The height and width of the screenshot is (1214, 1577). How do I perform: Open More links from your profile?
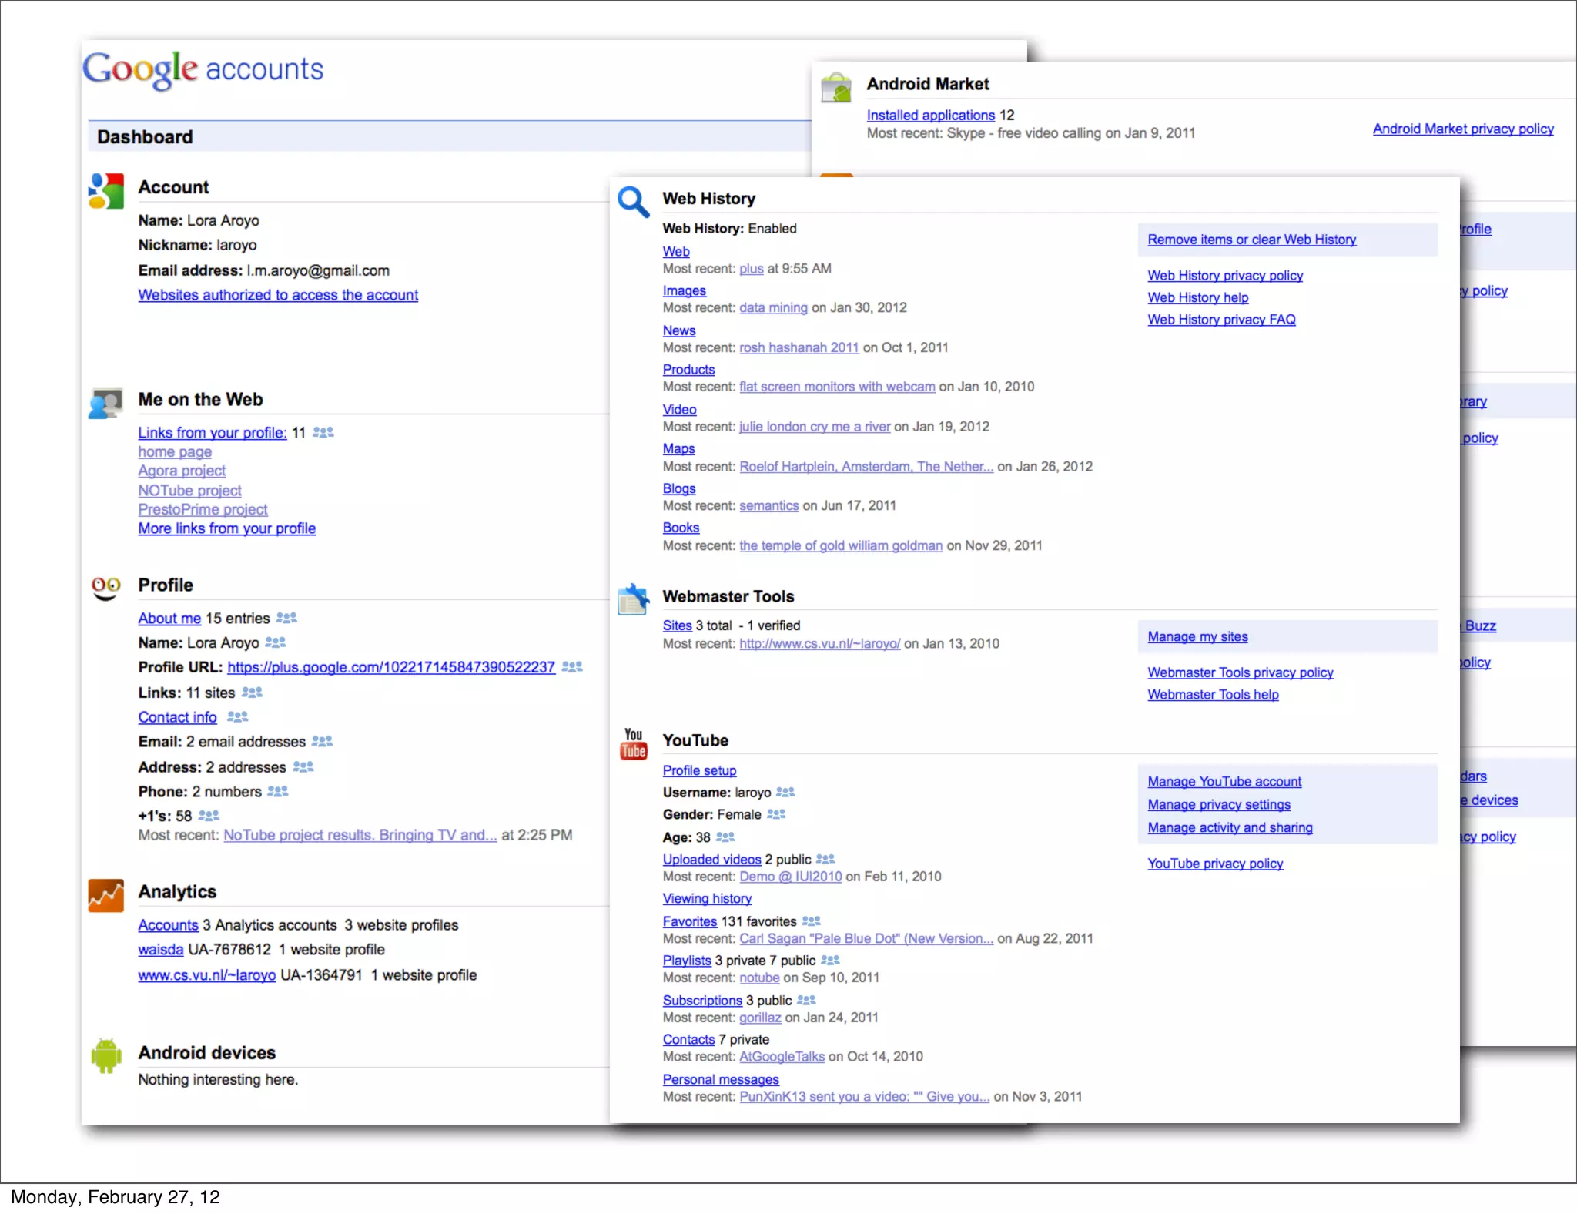pos(227,528)
